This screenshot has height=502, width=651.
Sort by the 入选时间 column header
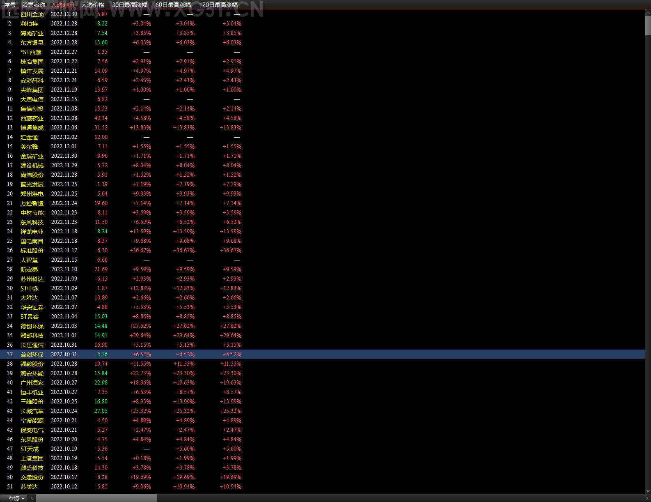pyautogui.click(x=63, y=5)
